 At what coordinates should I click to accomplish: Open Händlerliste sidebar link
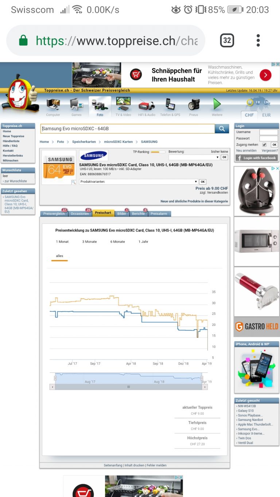(11, 141)
